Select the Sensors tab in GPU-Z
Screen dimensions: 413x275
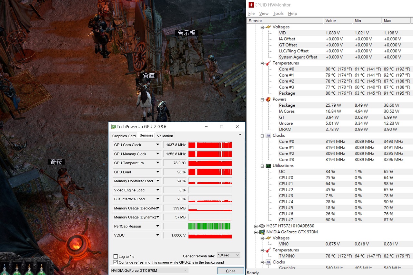(146, 135)
